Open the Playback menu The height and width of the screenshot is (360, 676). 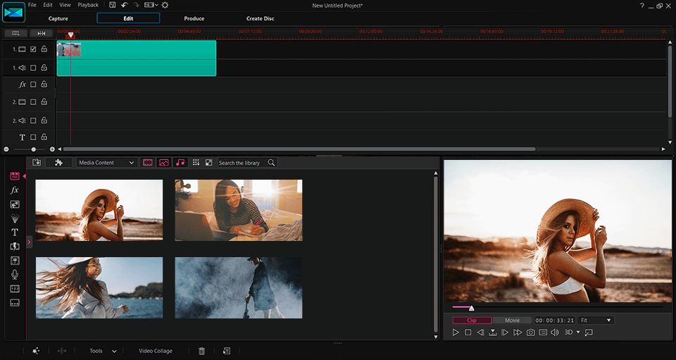(88, 5)
